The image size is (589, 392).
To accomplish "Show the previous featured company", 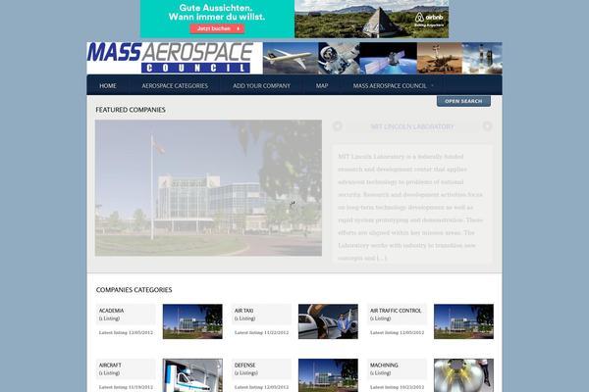I will pyautogui.click(x=338, y=126).
